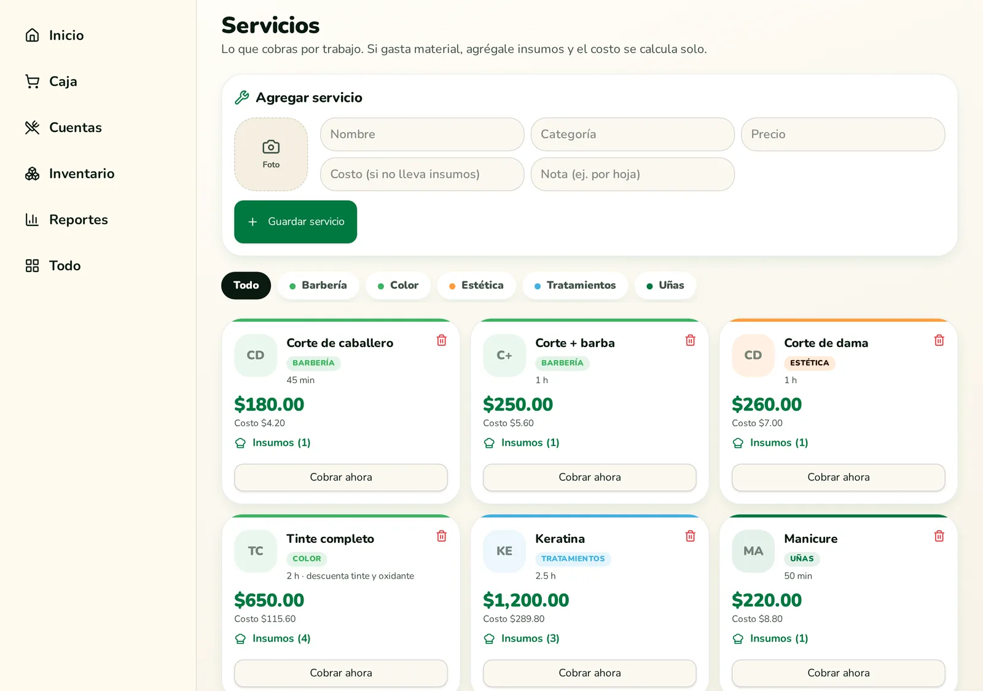Delete the Manicure service
The width and height of the screenshot is (983, 691).
tap(939, 536)
